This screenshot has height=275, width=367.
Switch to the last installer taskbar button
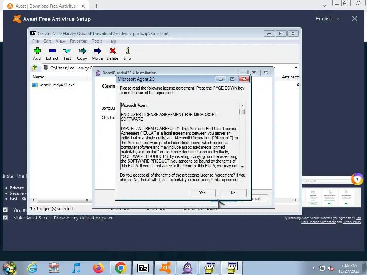(232, 268)
